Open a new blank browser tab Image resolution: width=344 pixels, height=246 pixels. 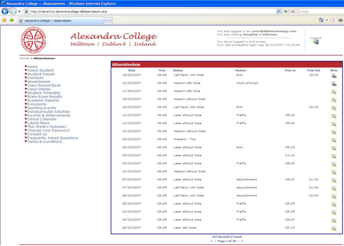tap(108, 21)
